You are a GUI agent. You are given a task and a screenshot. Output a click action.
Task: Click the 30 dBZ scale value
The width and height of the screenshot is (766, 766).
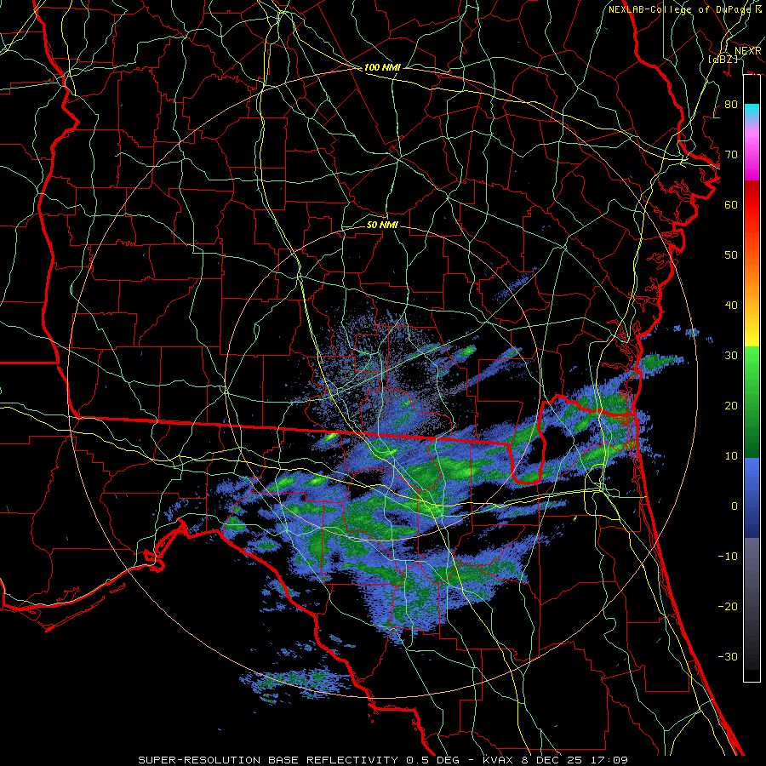pos(731,356)
